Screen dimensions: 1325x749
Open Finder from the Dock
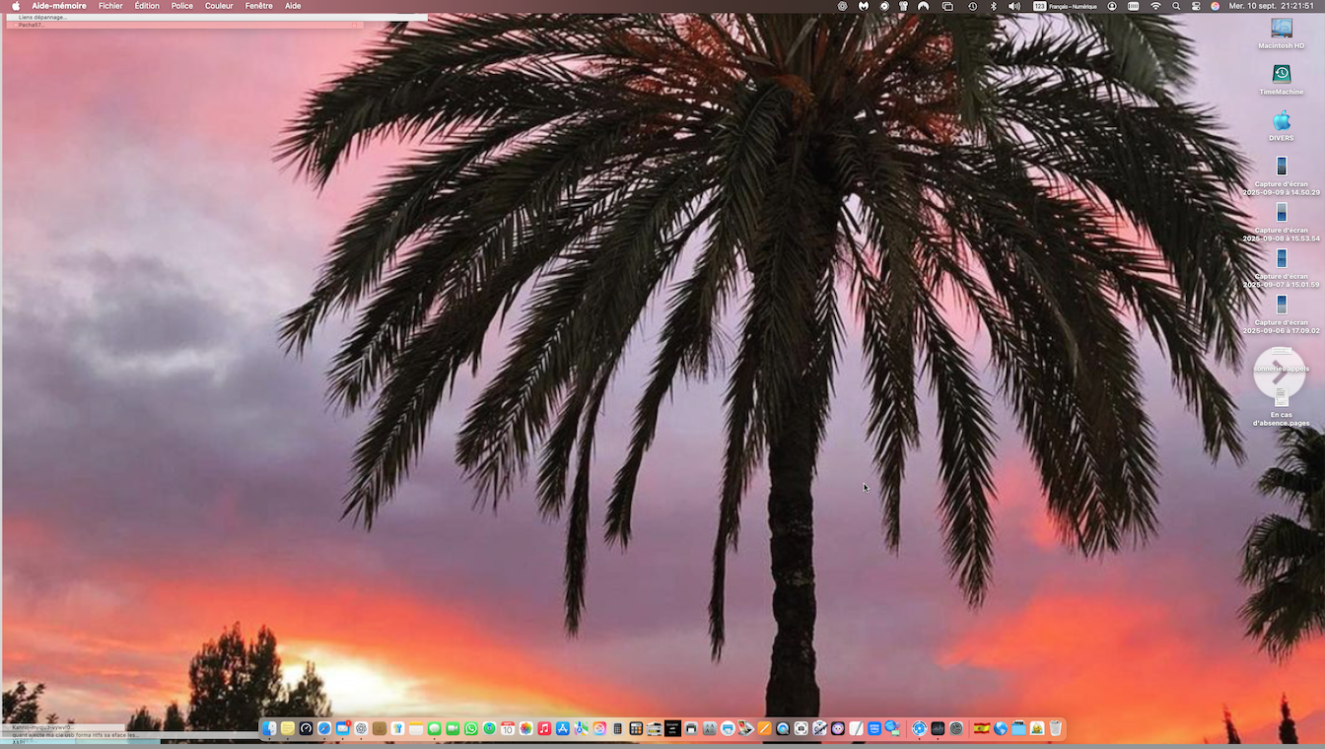[269, 728]
